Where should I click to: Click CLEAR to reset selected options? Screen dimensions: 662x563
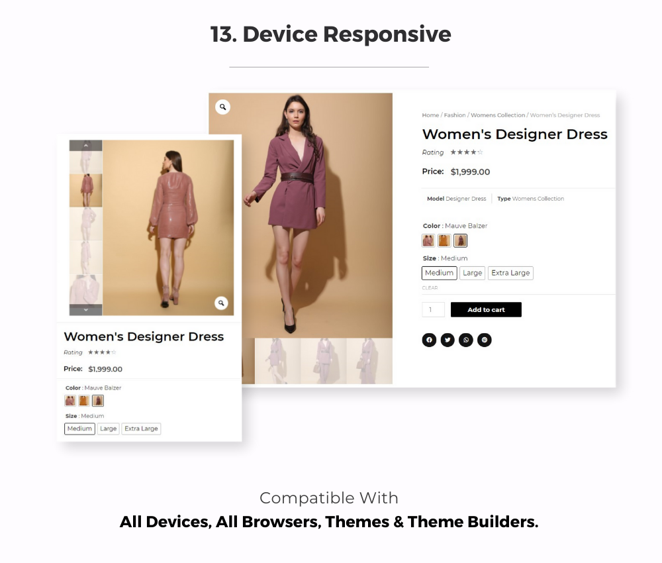[x=430, y=287]
